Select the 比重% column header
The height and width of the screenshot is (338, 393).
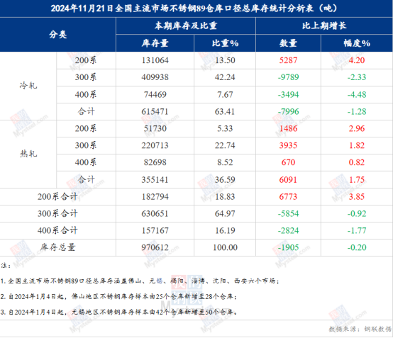coord(225,43)
